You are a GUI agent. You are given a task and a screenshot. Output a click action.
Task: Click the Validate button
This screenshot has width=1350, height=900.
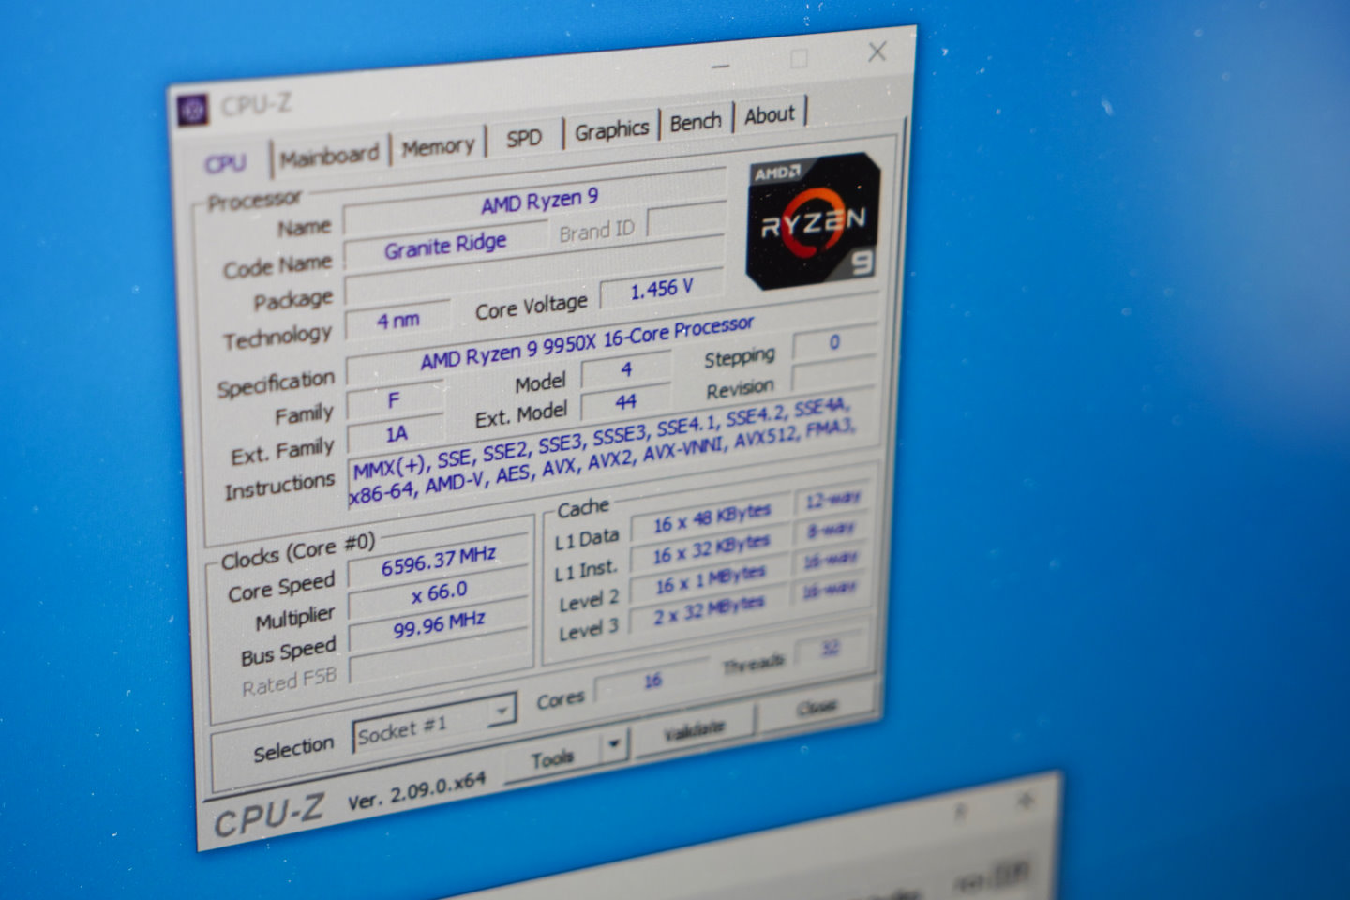point(694,729)
